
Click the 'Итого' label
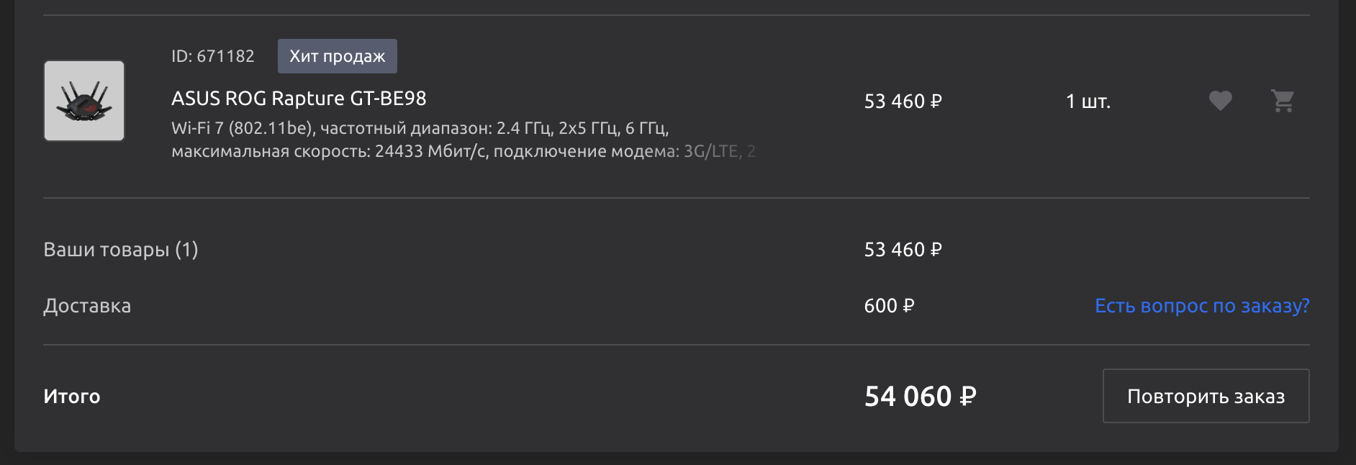[72, 397]
